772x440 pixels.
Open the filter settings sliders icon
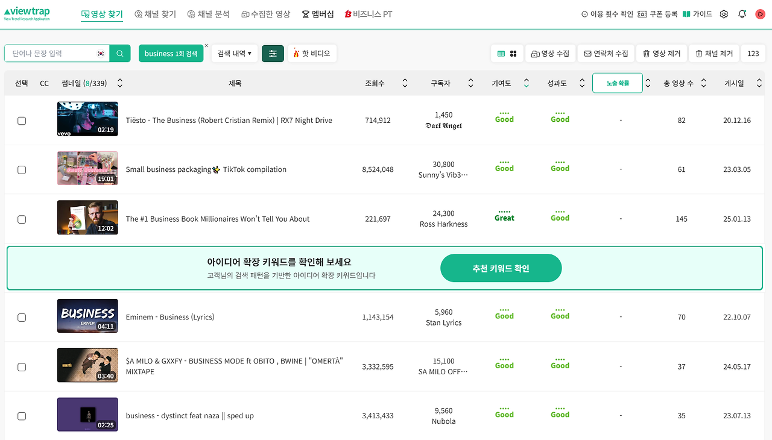point(273,54)
